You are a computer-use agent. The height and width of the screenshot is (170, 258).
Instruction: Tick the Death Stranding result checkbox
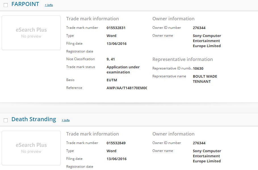click(6, 120)
